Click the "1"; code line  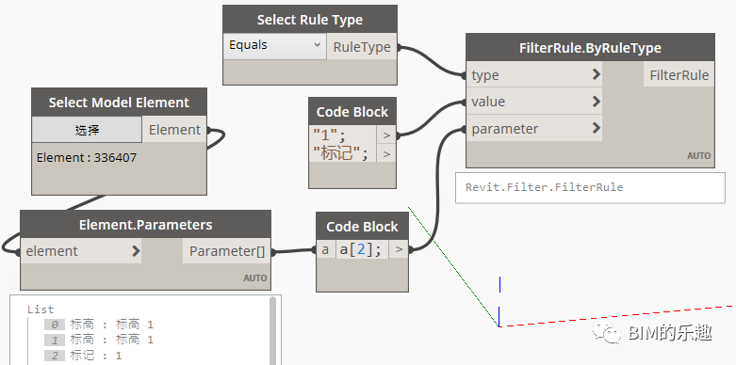(329, 135)
